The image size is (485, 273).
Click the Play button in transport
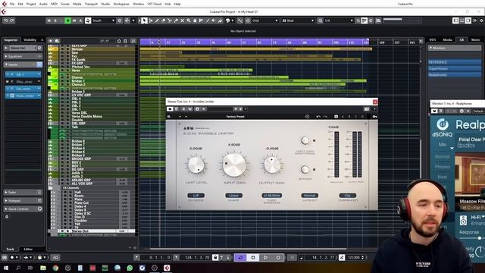[265, 258]
